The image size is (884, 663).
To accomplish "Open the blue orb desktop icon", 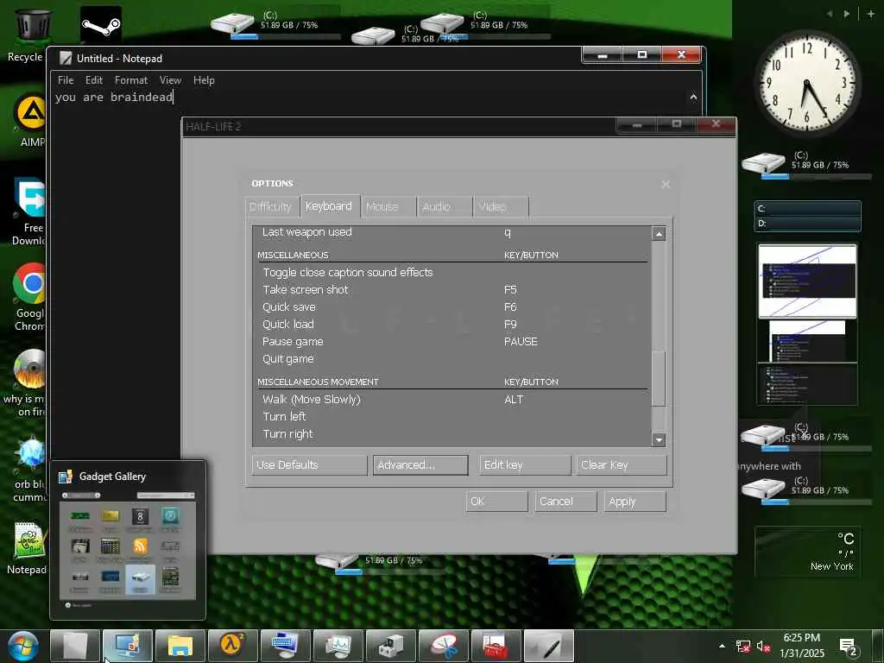I will [30, 469].
